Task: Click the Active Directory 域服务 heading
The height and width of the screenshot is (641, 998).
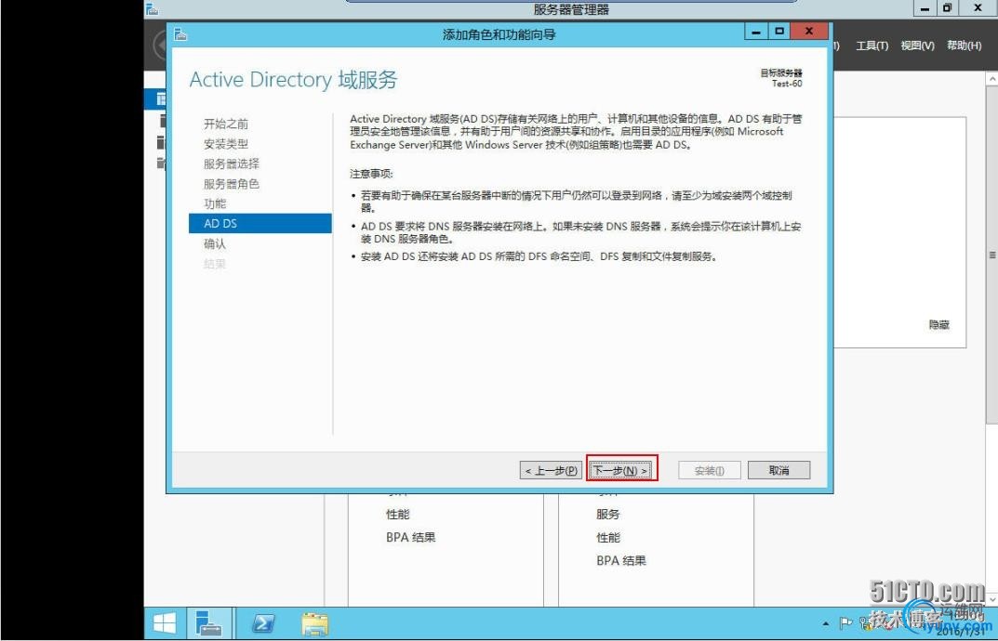Action: (x=293, y=80)
